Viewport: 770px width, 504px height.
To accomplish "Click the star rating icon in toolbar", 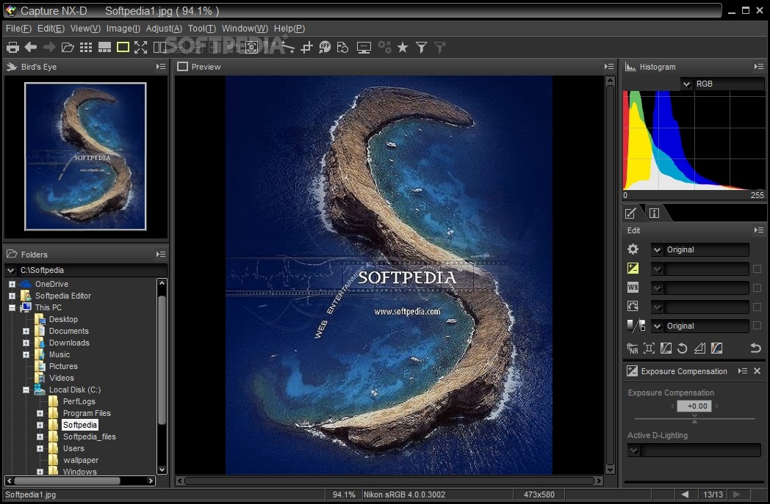I will 402,47.
